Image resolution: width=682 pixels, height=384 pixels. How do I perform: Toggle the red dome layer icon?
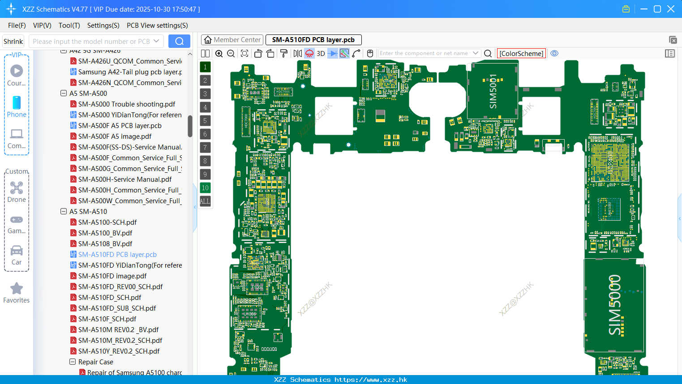[309, 53]
